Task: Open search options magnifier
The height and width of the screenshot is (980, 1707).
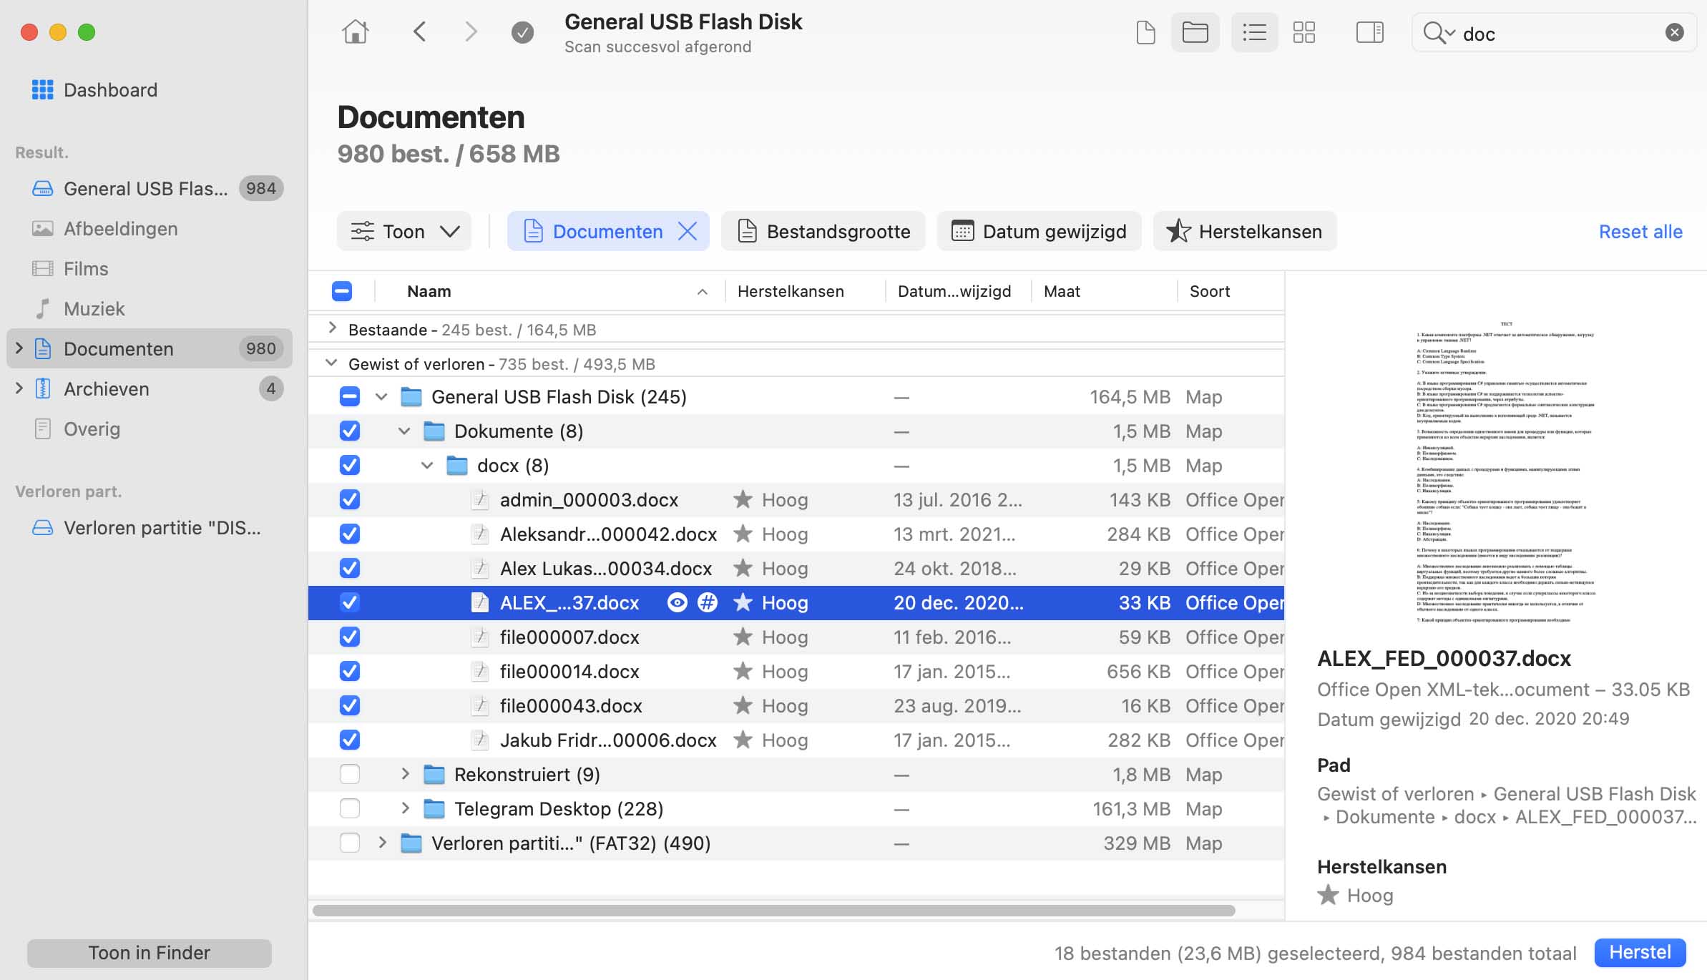Action: (x=1439, y=33)
